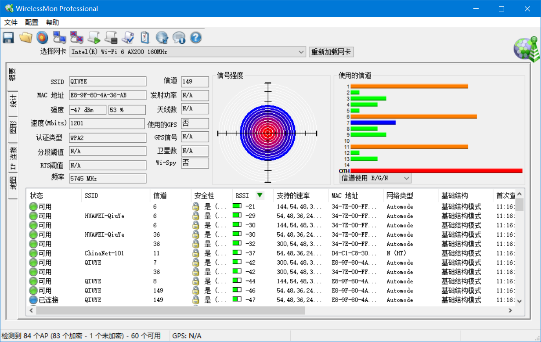This screenshot has height=342, width=541.
Task: Click the green status icon in RSSI -21 row
Action: 33,206
